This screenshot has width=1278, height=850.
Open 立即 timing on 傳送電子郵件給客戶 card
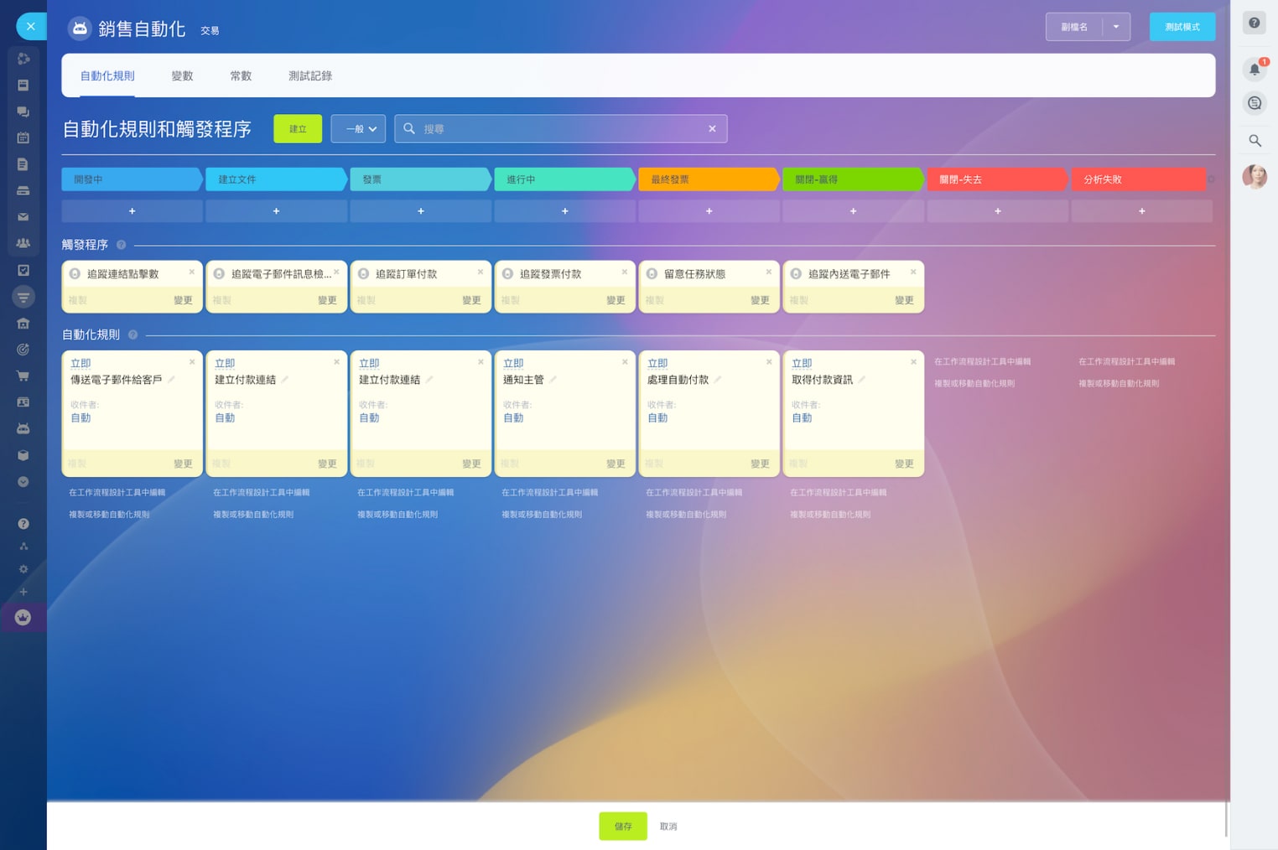(x=81, y=363)
